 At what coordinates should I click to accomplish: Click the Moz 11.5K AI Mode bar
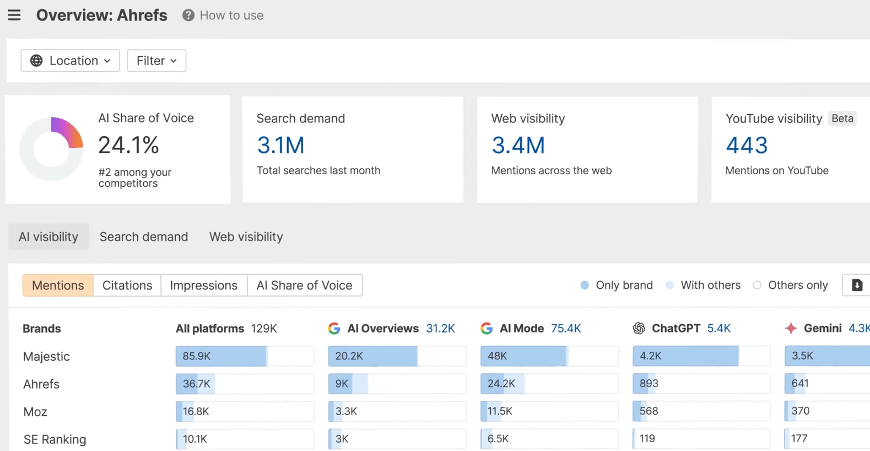coord(549,411)
